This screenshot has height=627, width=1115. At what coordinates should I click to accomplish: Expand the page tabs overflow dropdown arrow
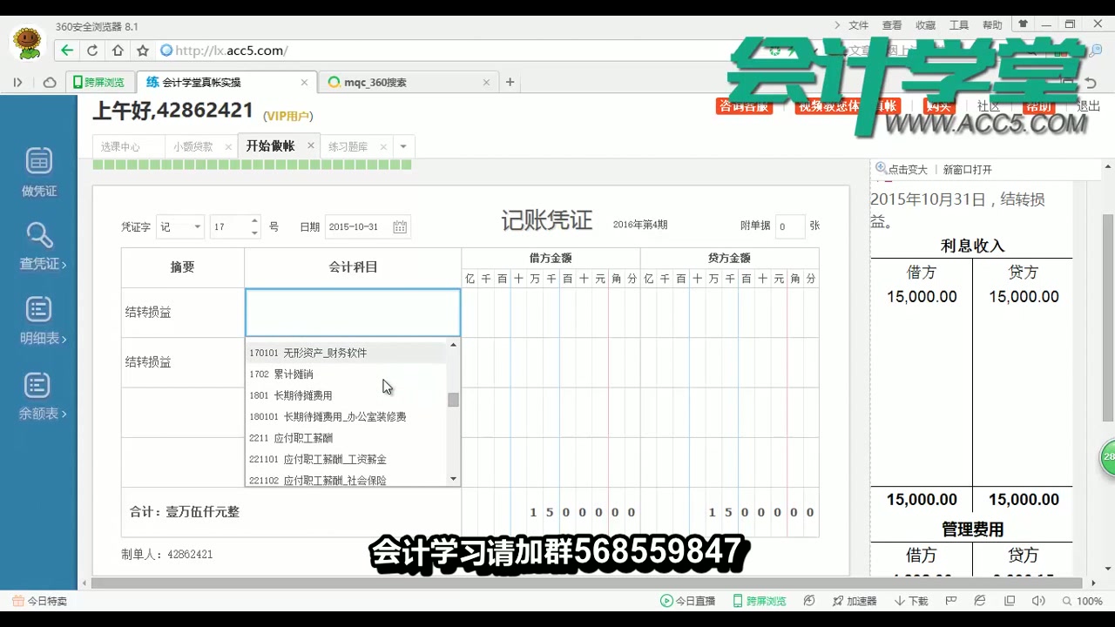[403, 146]
